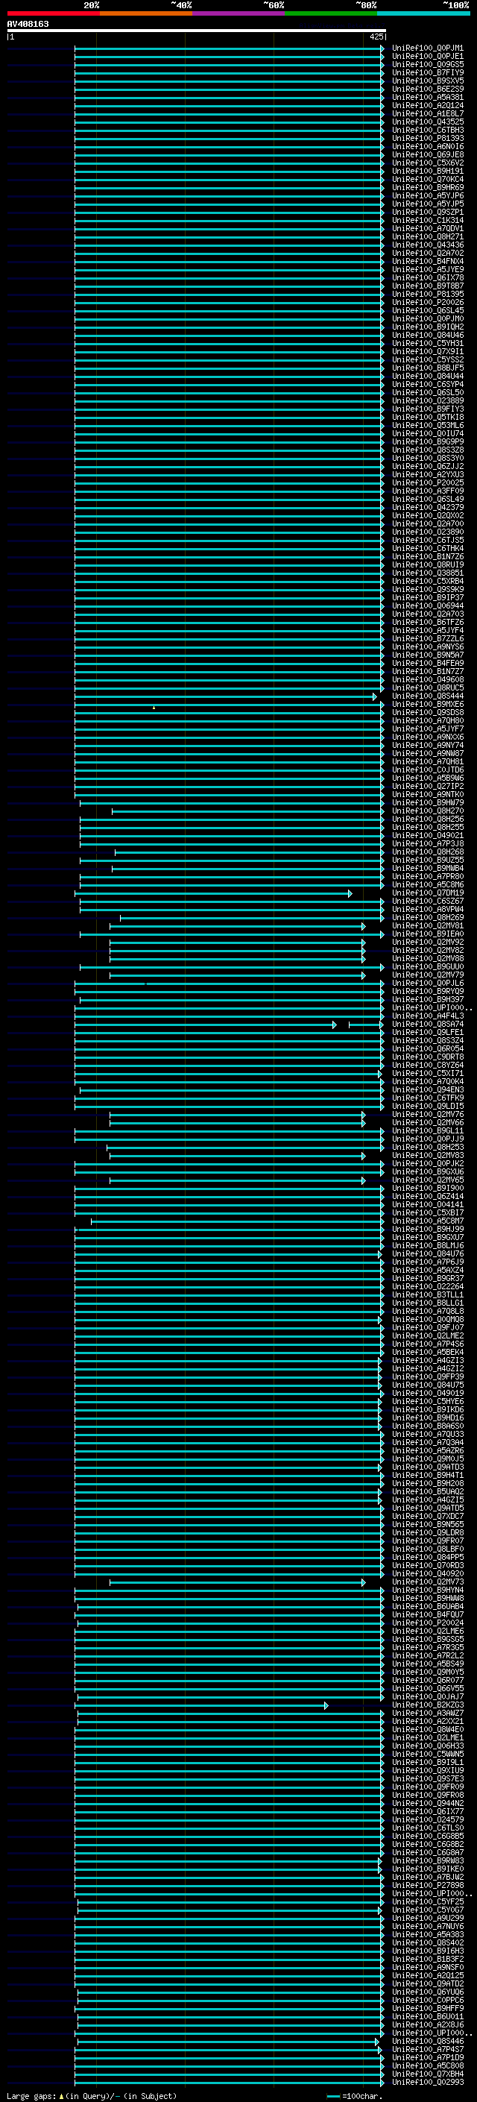Select the UniRef100_C5Y0G7 hit
Viewport: 477px width, 2102px height.
tap(428, 1910)
